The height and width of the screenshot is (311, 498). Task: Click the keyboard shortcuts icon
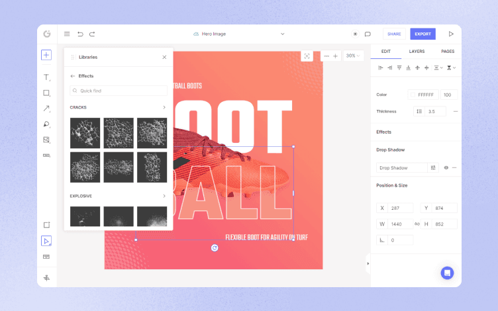(x=46, y=257)
